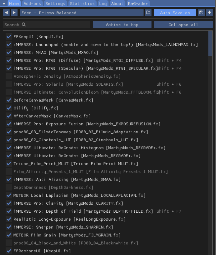Disable RTGI (Specular) checkbox
Image resolution: width=216 pixels, height=255 pixels.
(x=9, y=68)
